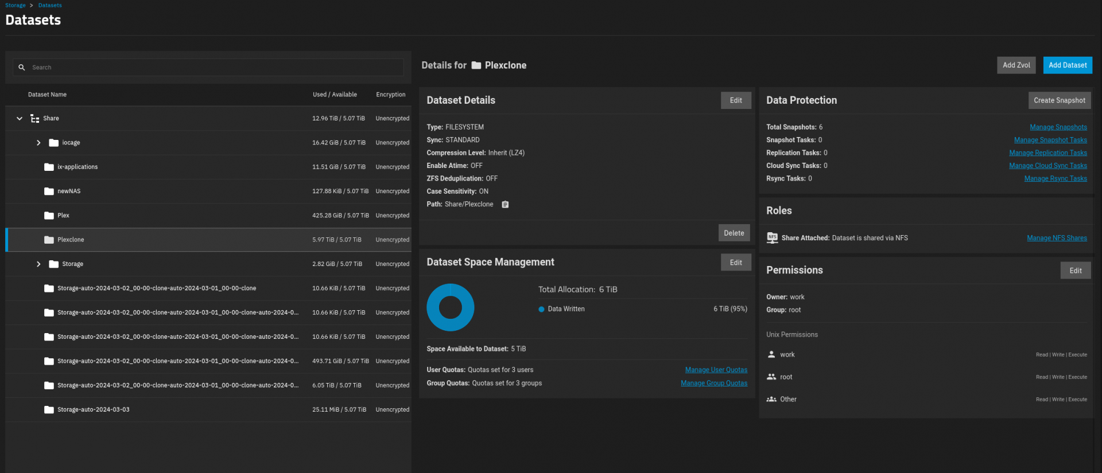
Task: Click folder icon of the 6.05 TiB dataset
Action: (49, 385)
